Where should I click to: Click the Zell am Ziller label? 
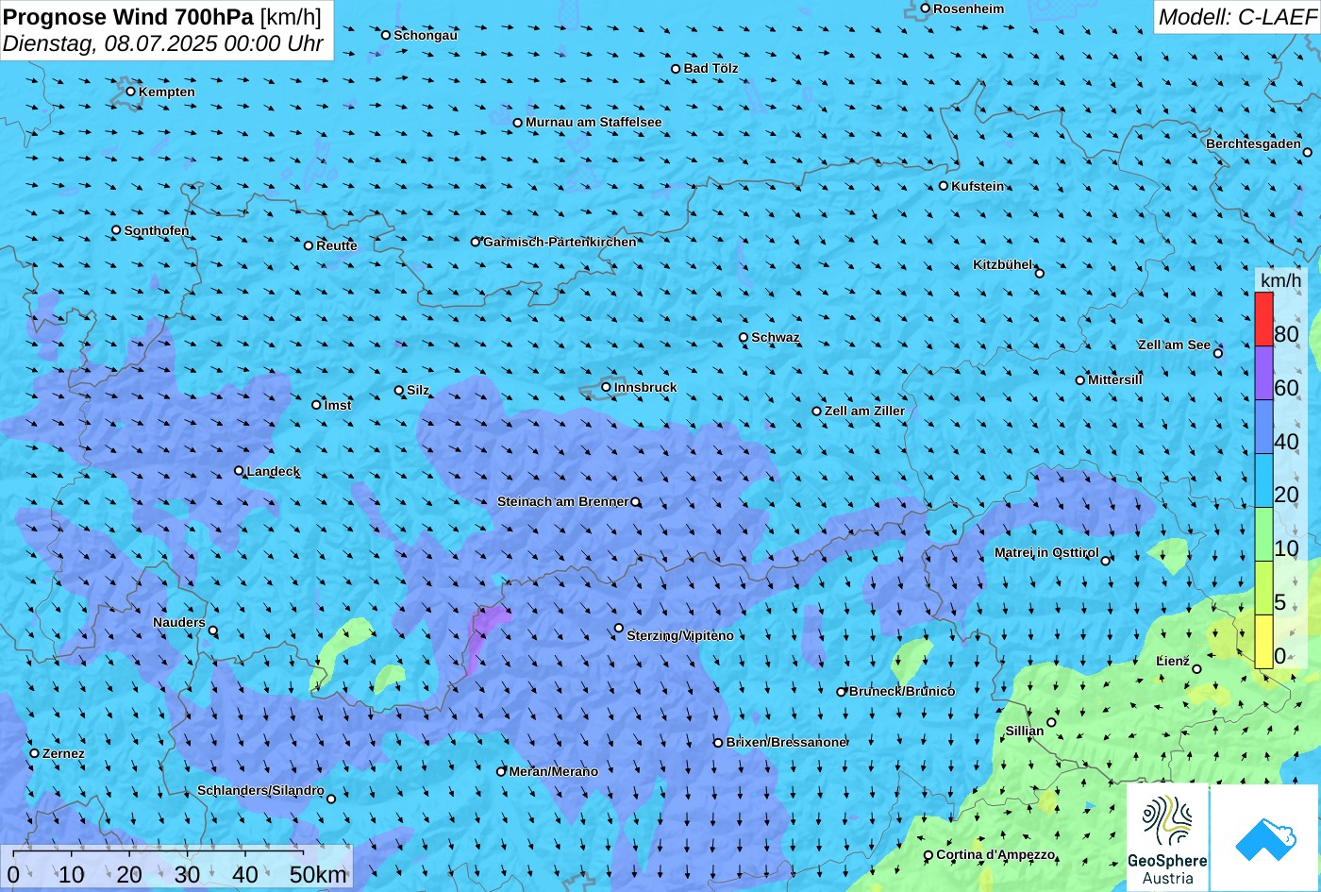click(864, 411)
